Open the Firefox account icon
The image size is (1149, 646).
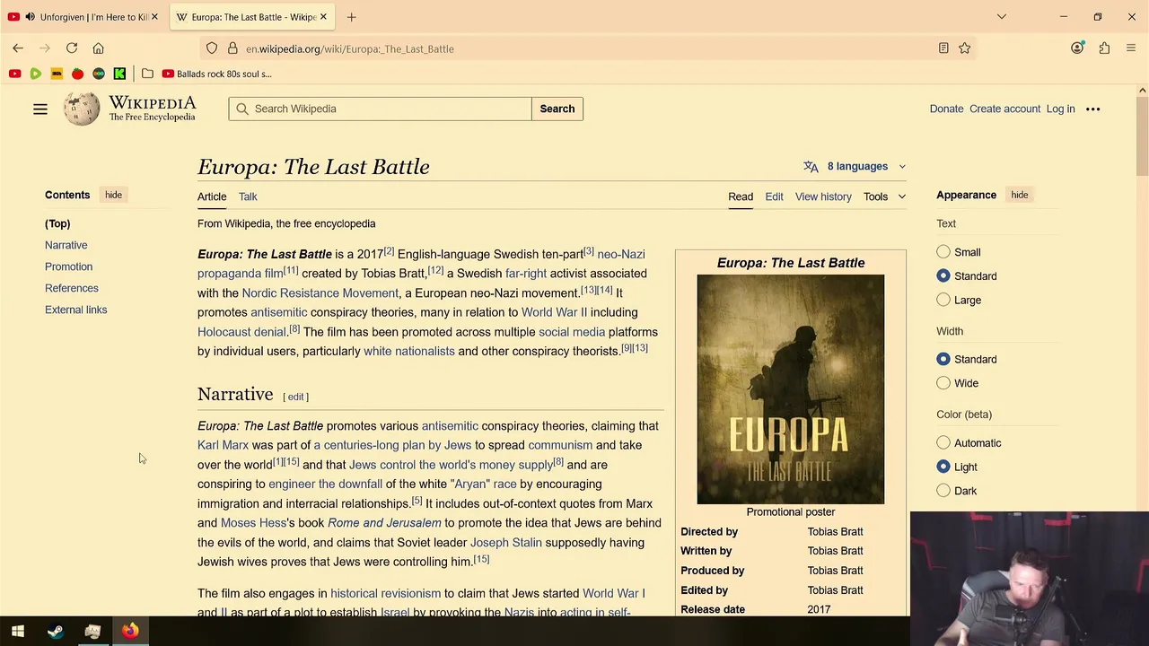point(1077,48)
